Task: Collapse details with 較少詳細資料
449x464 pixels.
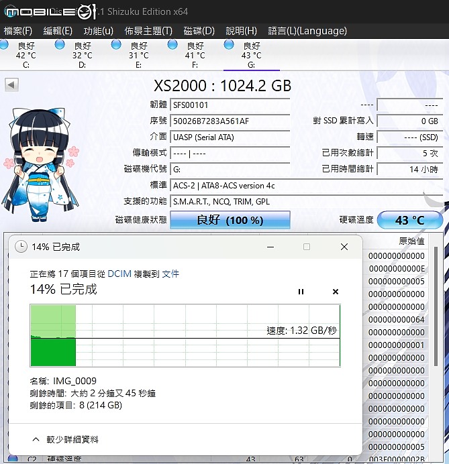Action: tap(65, 439)
